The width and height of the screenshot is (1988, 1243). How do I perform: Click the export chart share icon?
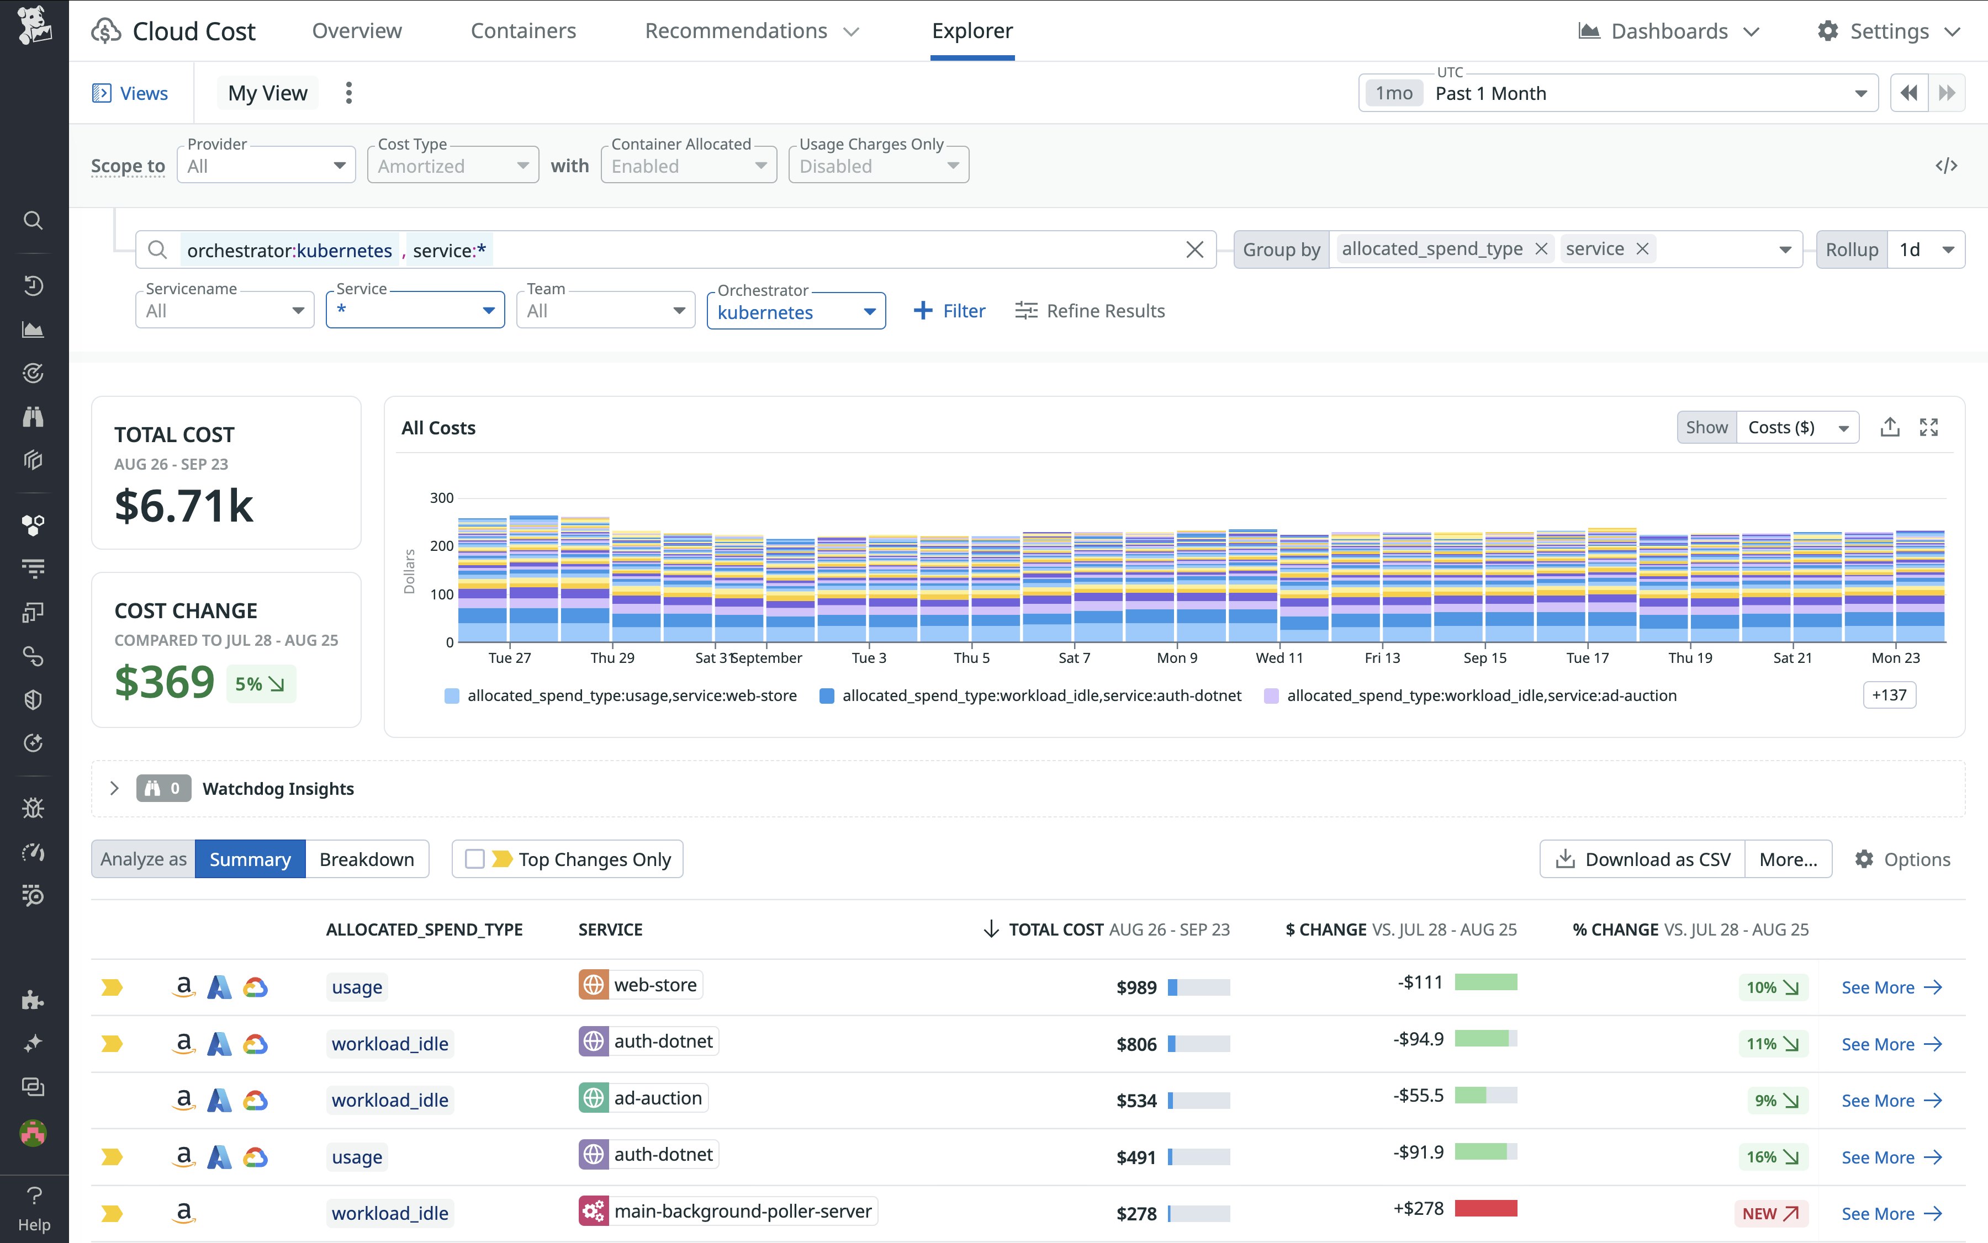coord(1889,427)
